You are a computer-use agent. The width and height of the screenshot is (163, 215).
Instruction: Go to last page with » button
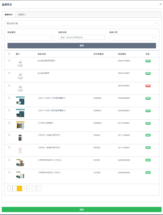point(39,189)
